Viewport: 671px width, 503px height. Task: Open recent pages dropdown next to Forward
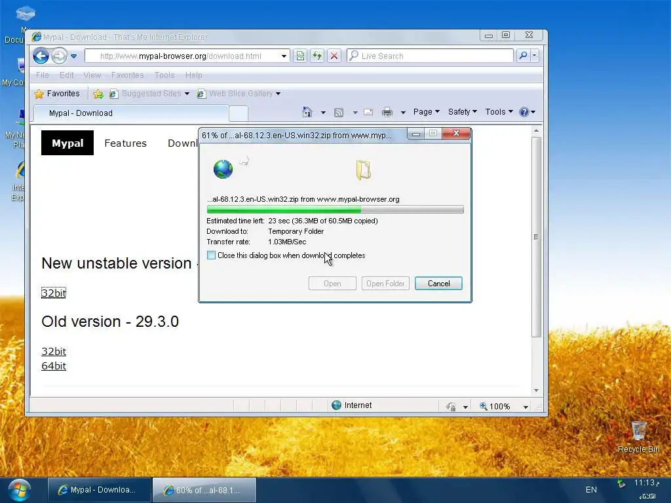point(73,56)
